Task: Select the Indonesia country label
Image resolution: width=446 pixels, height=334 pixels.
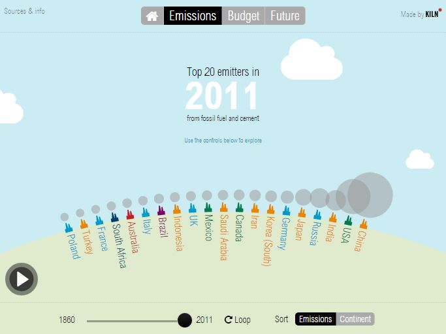Action: [x=178, y=233]
